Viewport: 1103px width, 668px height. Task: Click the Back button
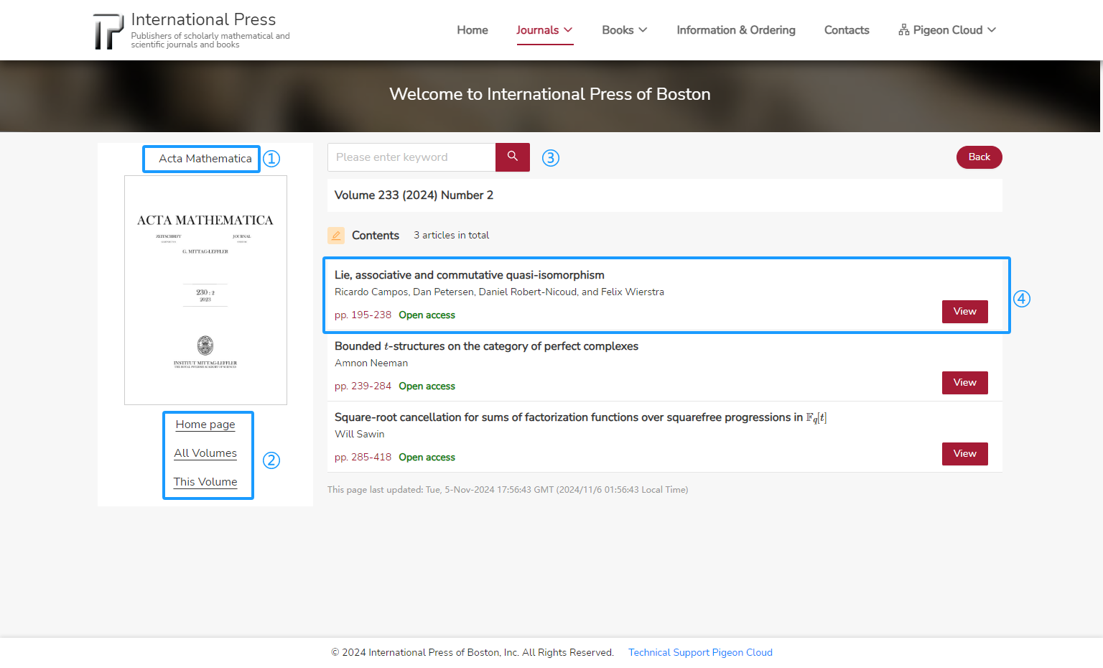click(x=979, y=157)
